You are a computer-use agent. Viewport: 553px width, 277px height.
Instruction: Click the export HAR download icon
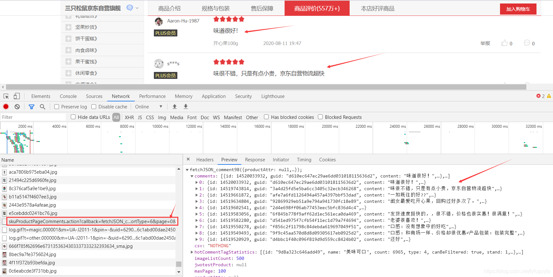click(x=186, y=106)
